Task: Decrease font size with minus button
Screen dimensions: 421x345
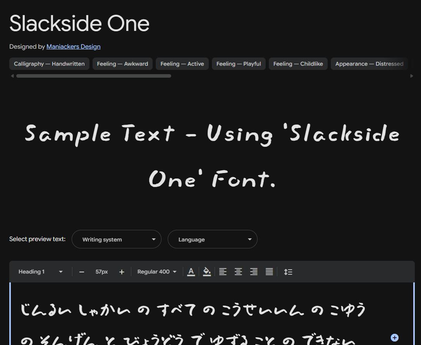Action: 82,272
